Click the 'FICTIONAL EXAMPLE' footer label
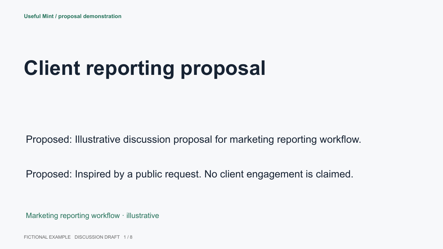The height and width of the screenshot is (249, 443). [x=47, y=237]
